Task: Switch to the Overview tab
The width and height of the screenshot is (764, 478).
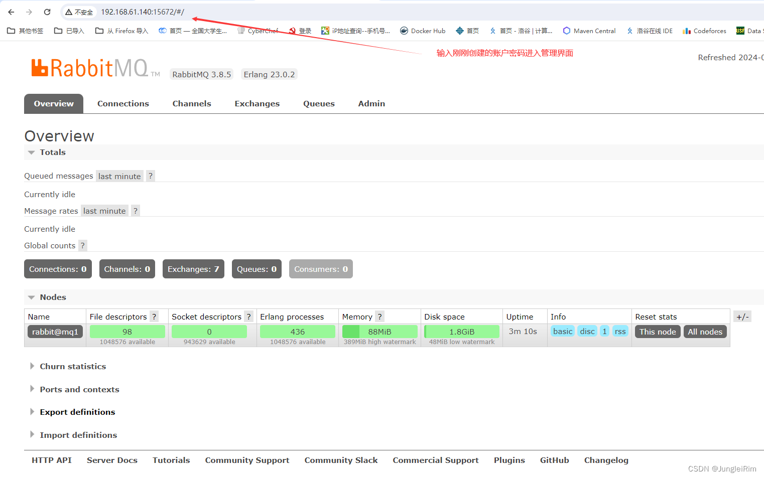Action: (x=54, y=104)
